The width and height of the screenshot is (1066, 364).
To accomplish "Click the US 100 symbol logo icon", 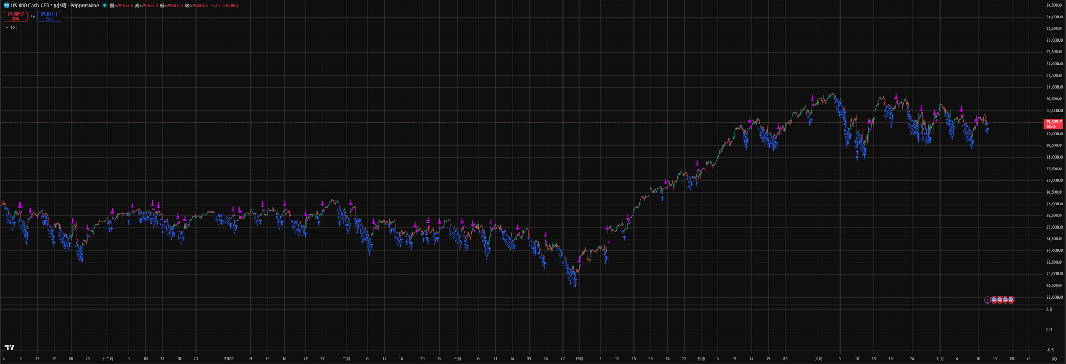I will pyautogui.click(x=7, y=6).
